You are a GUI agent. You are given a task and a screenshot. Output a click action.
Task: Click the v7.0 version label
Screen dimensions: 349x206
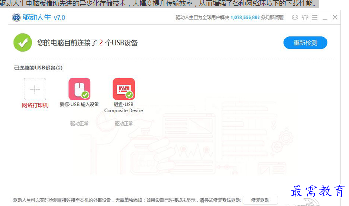60,18
